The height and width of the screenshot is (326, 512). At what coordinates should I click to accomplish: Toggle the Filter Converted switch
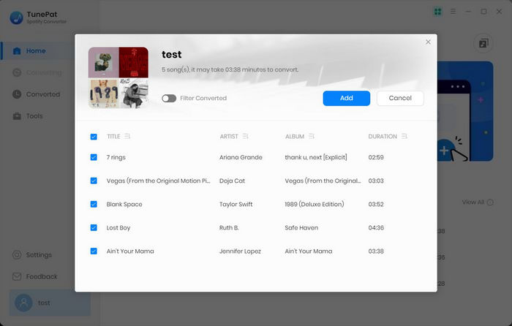tap(169, 98)
